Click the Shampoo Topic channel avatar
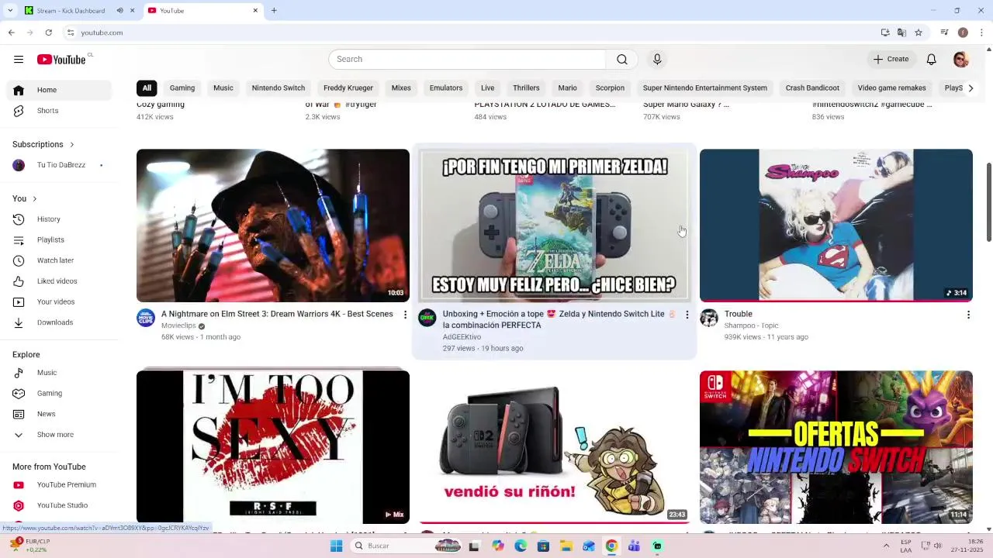 709,318
